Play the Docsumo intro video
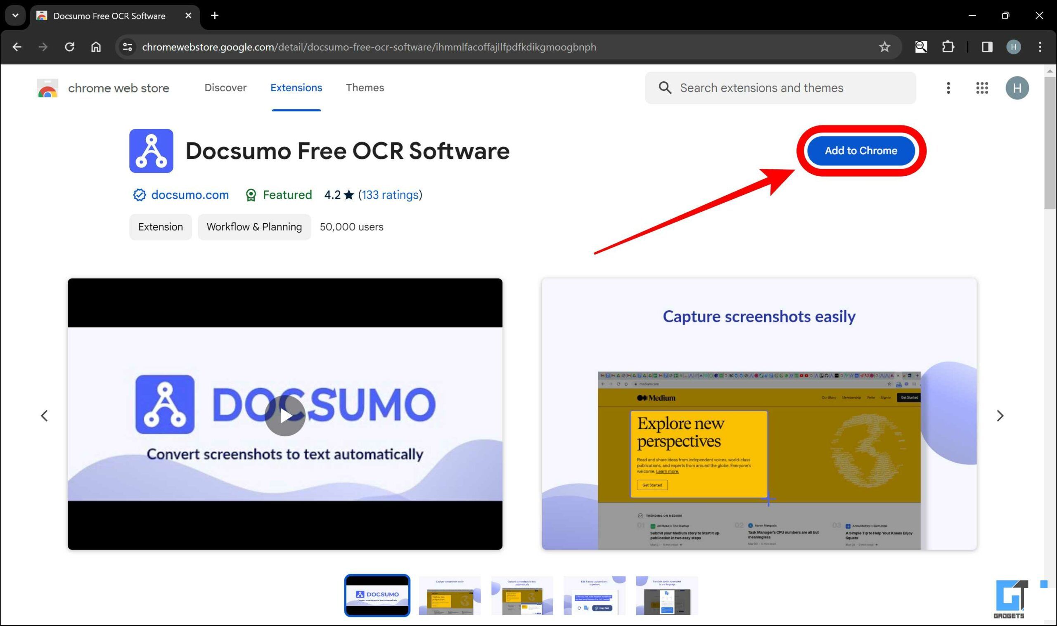The image size is (1057, 626). click(285, 414)
